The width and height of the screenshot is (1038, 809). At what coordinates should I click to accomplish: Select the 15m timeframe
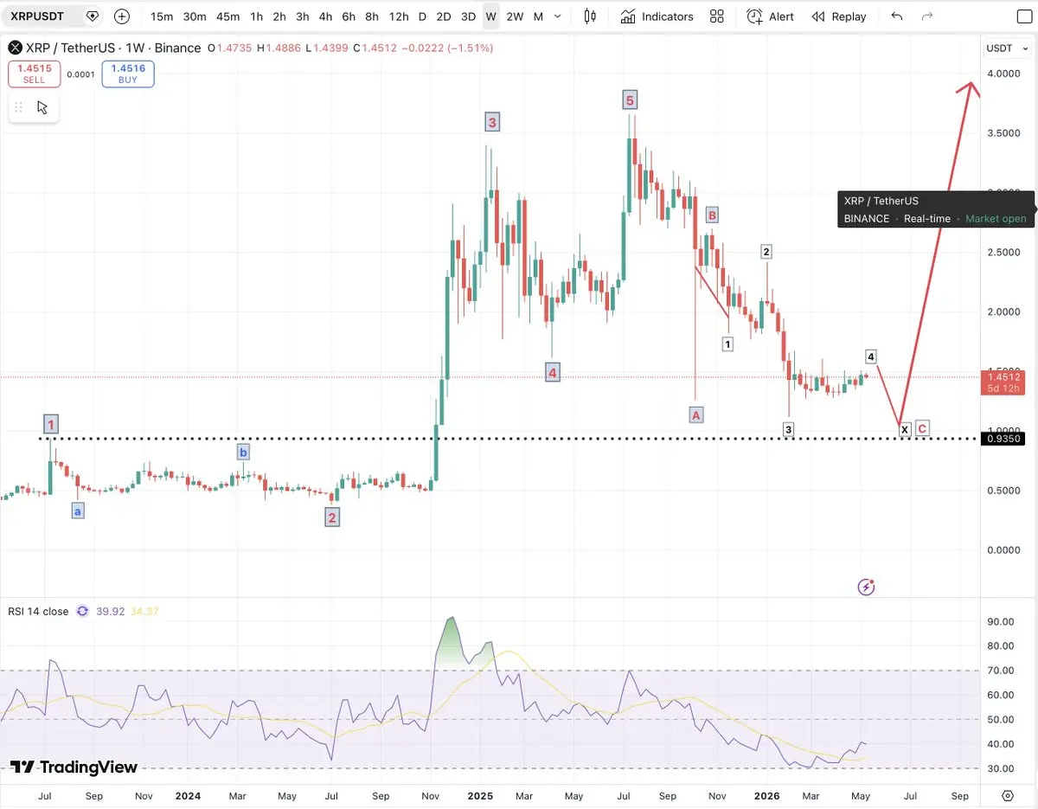[162, 16]
